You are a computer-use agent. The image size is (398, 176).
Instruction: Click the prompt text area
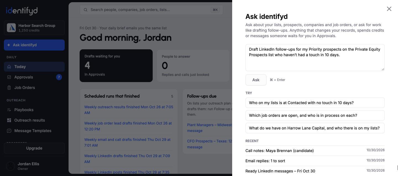315,58
